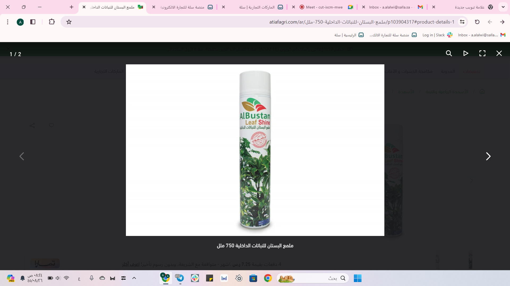Reload the page in Chrome
The width and height of the screenshot is (510, 286).
point(477,22)
